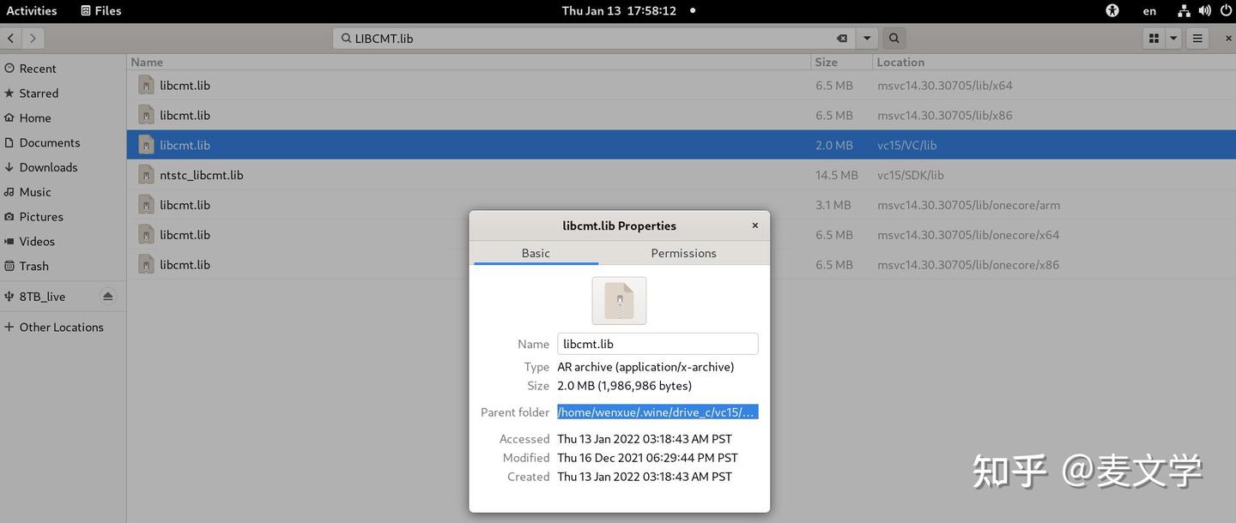1236x523 pixels.
Task: Click the back navigation arrow
Action: (10, 38)
